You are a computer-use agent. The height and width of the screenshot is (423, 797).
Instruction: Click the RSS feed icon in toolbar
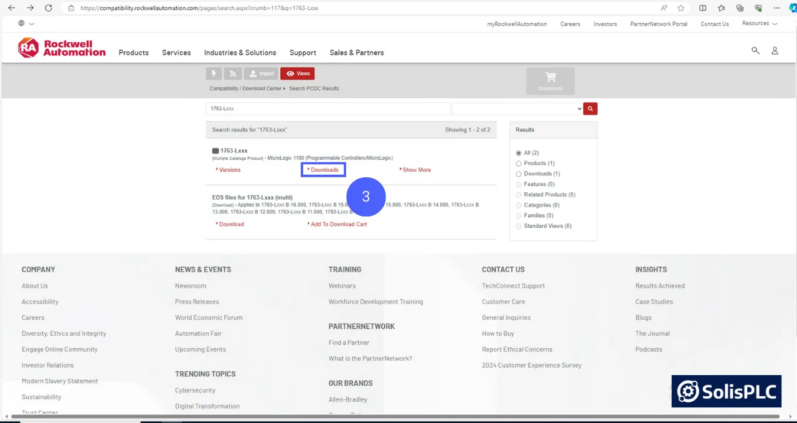click(232, 73)
